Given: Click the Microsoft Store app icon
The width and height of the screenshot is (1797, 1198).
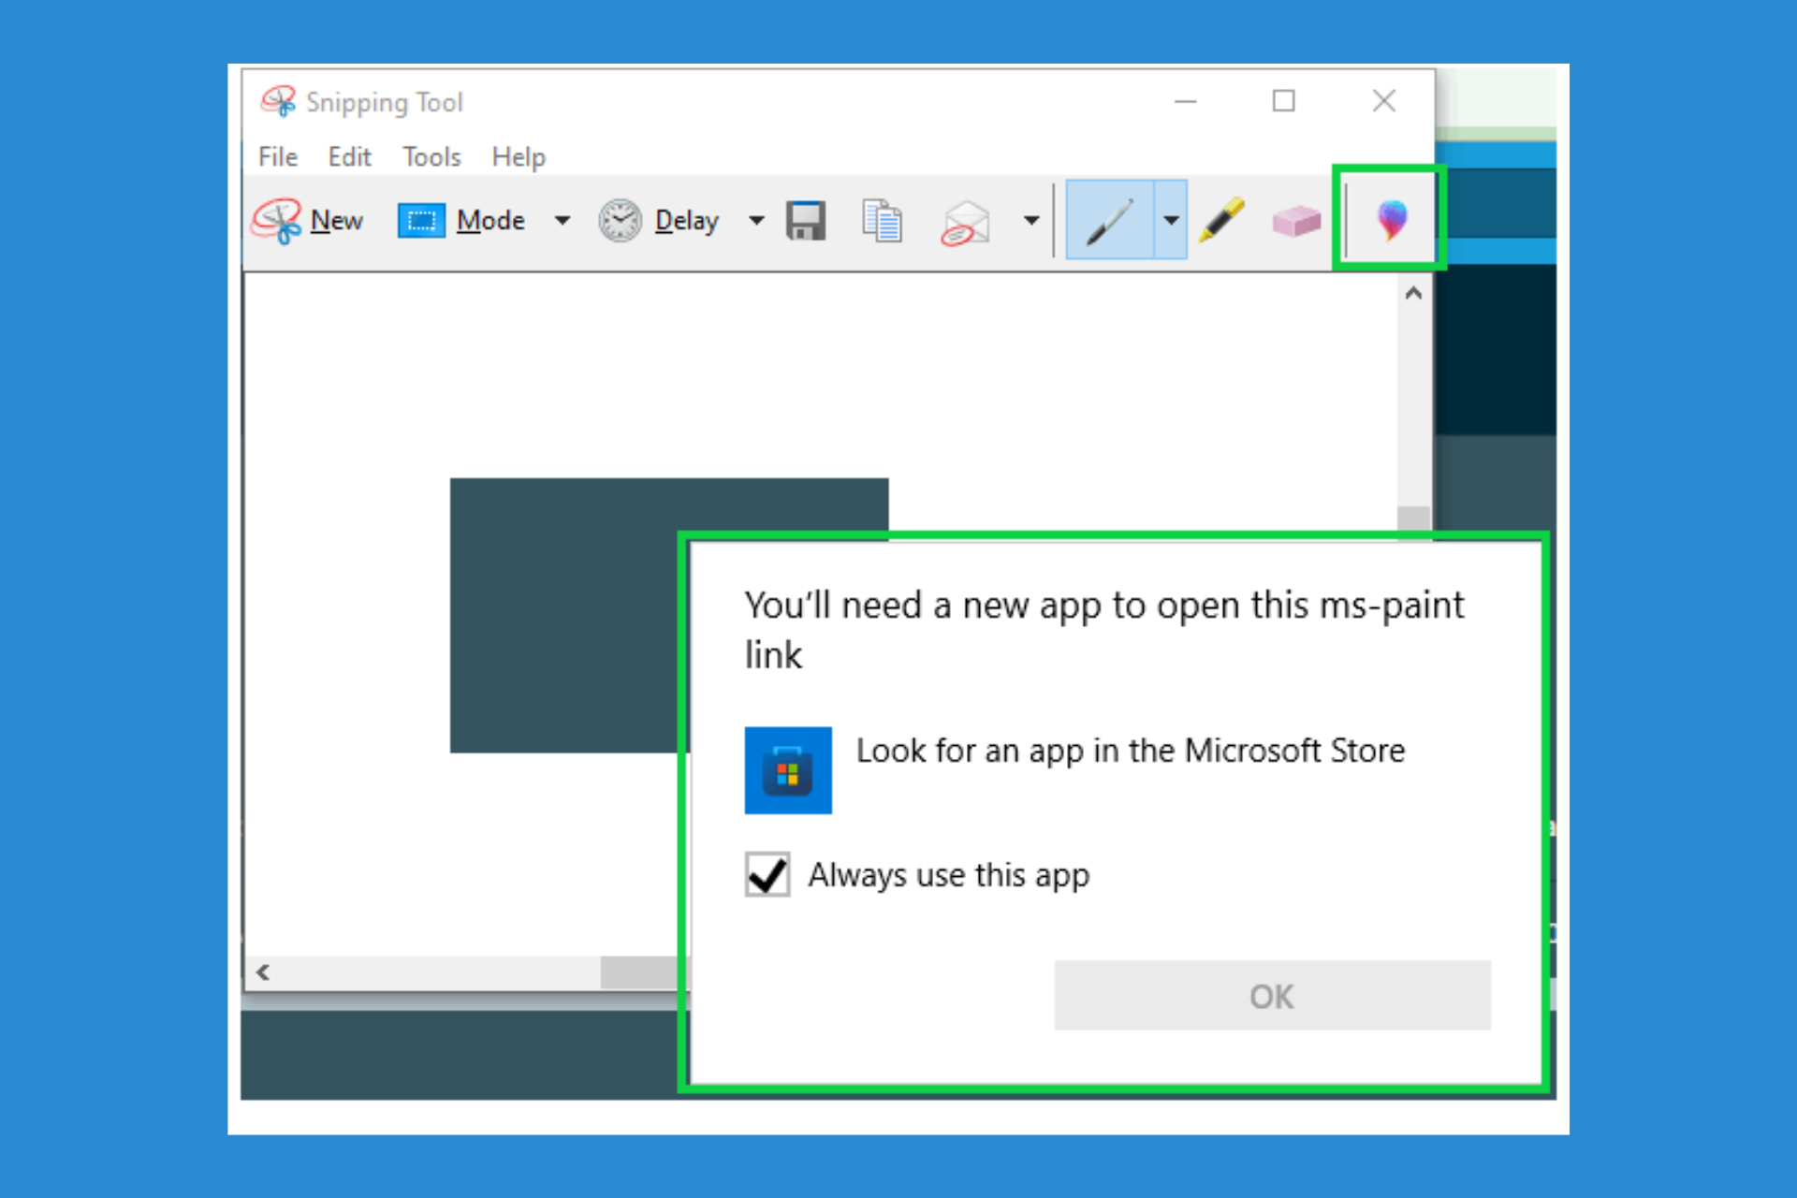Looking at the screenshot, I should pyautogui.click(x=788, y=770).
